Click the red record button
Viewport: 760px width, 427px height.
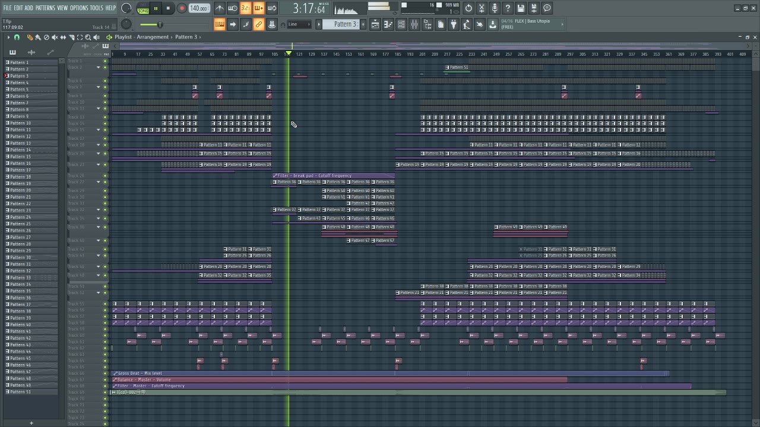(x=182, y=8)
